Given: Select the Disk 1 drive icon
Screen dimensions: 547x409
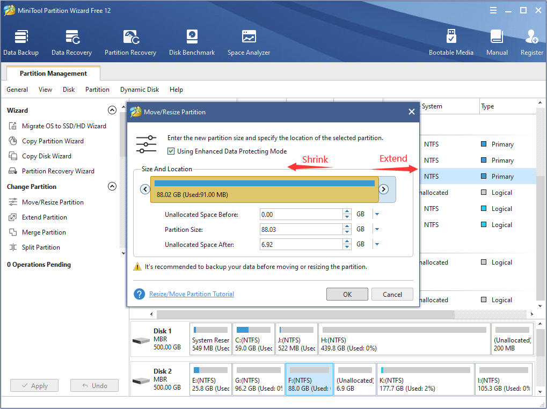Looking at the screenshot, I should click(141, 340).
